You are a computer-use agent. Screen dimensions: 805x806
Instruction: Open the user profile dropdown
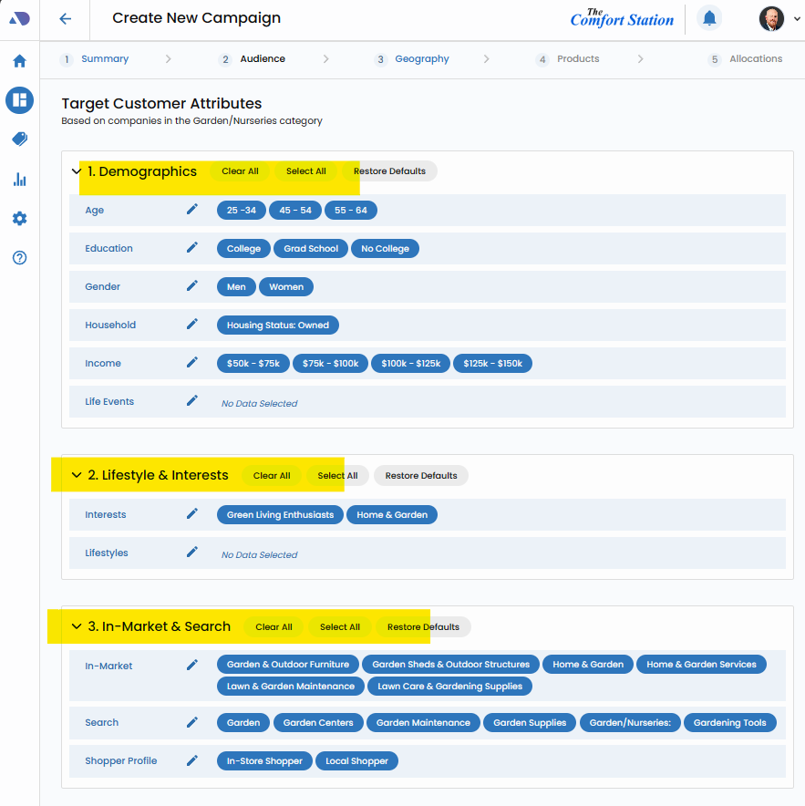780,19
